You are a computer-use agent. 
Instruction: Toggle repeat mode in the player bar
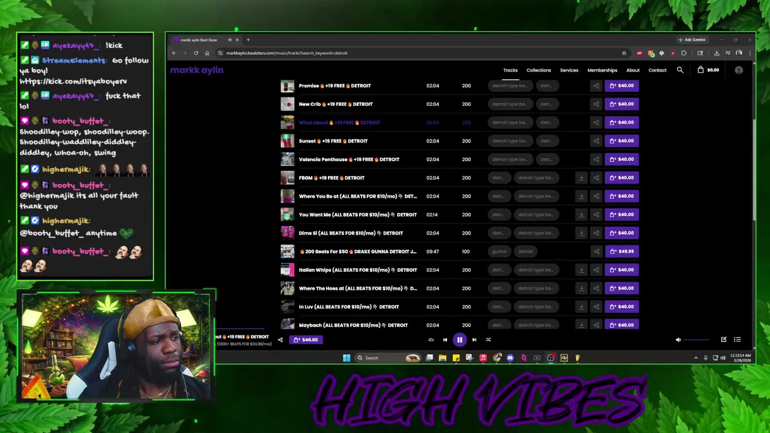coord(431,340)
